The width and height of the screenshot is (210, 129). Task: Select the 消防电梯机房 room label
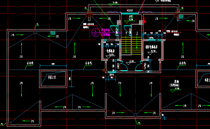[152, 47]
